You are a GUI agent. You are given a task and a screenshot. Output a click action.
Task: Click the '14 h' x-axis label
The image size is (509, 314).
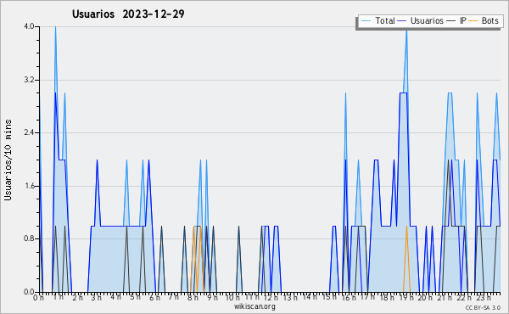310,297
